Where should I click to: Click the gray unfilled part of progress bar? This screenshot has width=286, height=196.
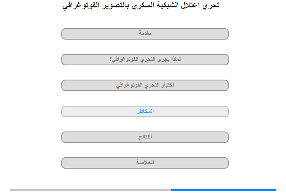tap(90, 189)
